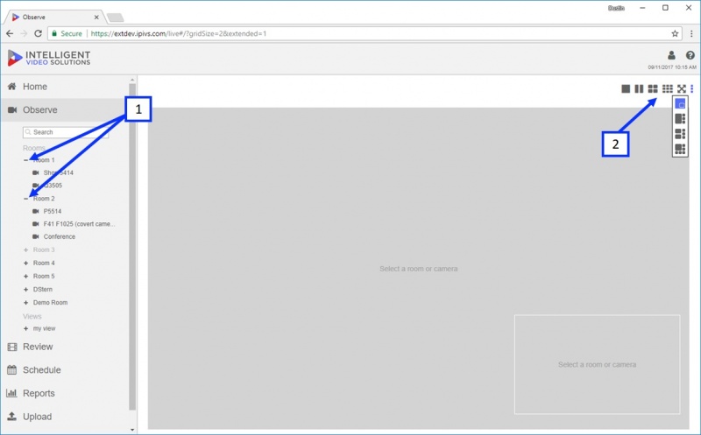
Task: Collapse Room 1 with its minus sign
Action: point(25,160)
